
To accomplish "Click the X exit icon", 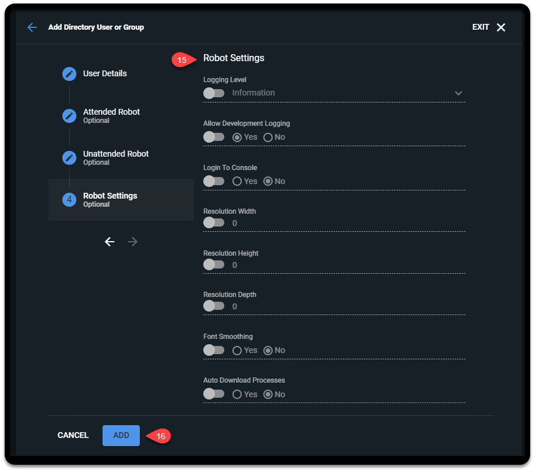I will click(502, 27).
